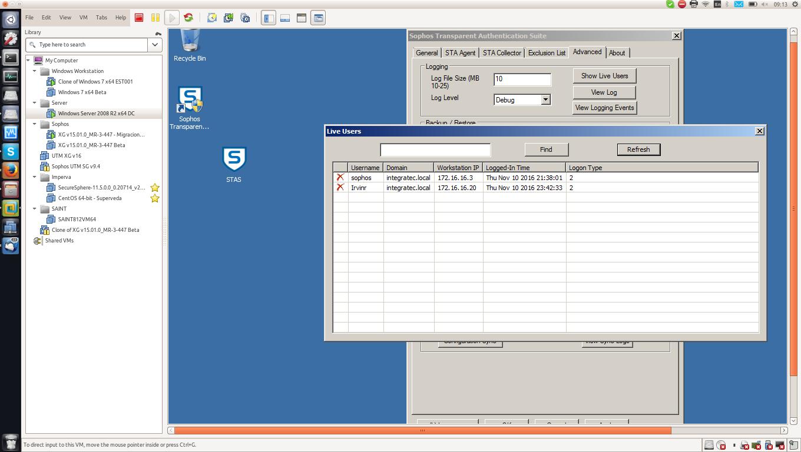The width and height of the screenshot is (801, 452).
Task: Click the View Logging Events button
Action: click(604, 108)
